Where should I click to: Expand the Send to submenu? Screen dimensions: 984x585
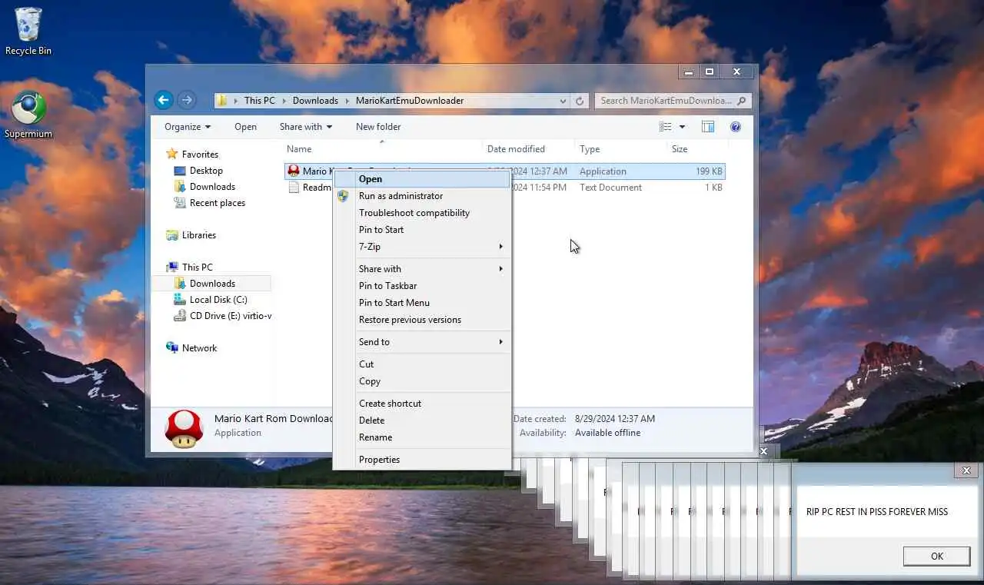click(x=422, y=342)
